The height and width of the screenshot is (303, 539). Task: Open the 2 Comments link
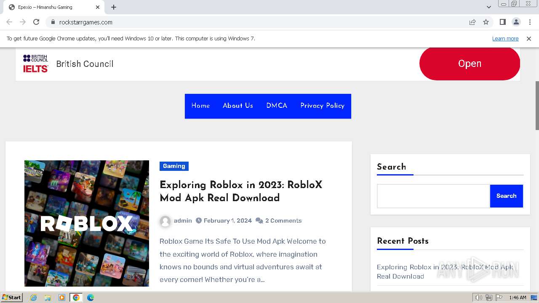(283, 221)
